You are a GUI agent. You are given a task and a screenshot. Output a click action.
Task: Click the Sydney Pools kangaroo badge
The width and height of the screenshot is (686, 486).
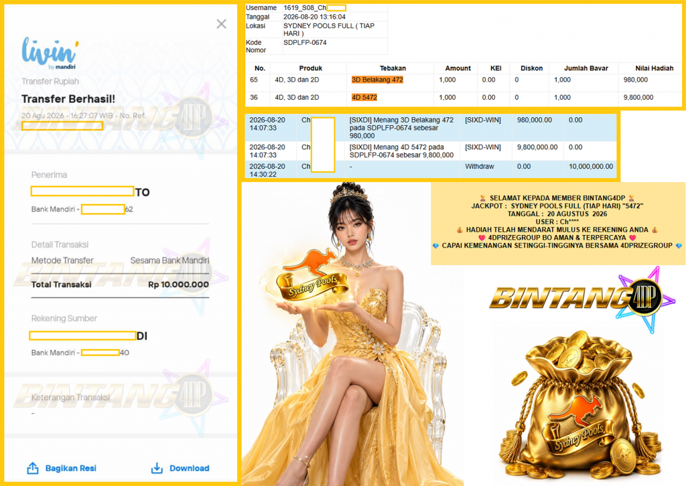(x=313, y=275)
